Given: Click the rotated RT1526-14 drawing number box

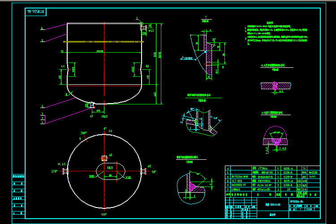Looking at the screenshot, I should (35, 11).
